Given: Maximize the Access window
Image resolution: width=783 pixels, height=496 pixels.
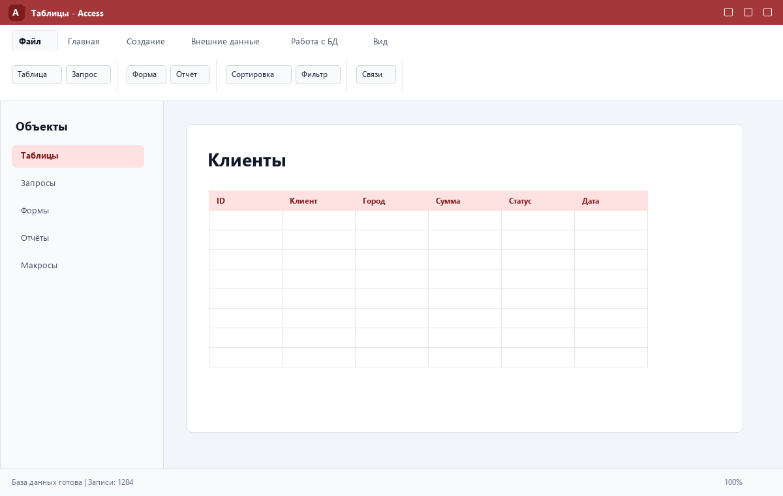Looking at the screenshot, I should [748, 12].
